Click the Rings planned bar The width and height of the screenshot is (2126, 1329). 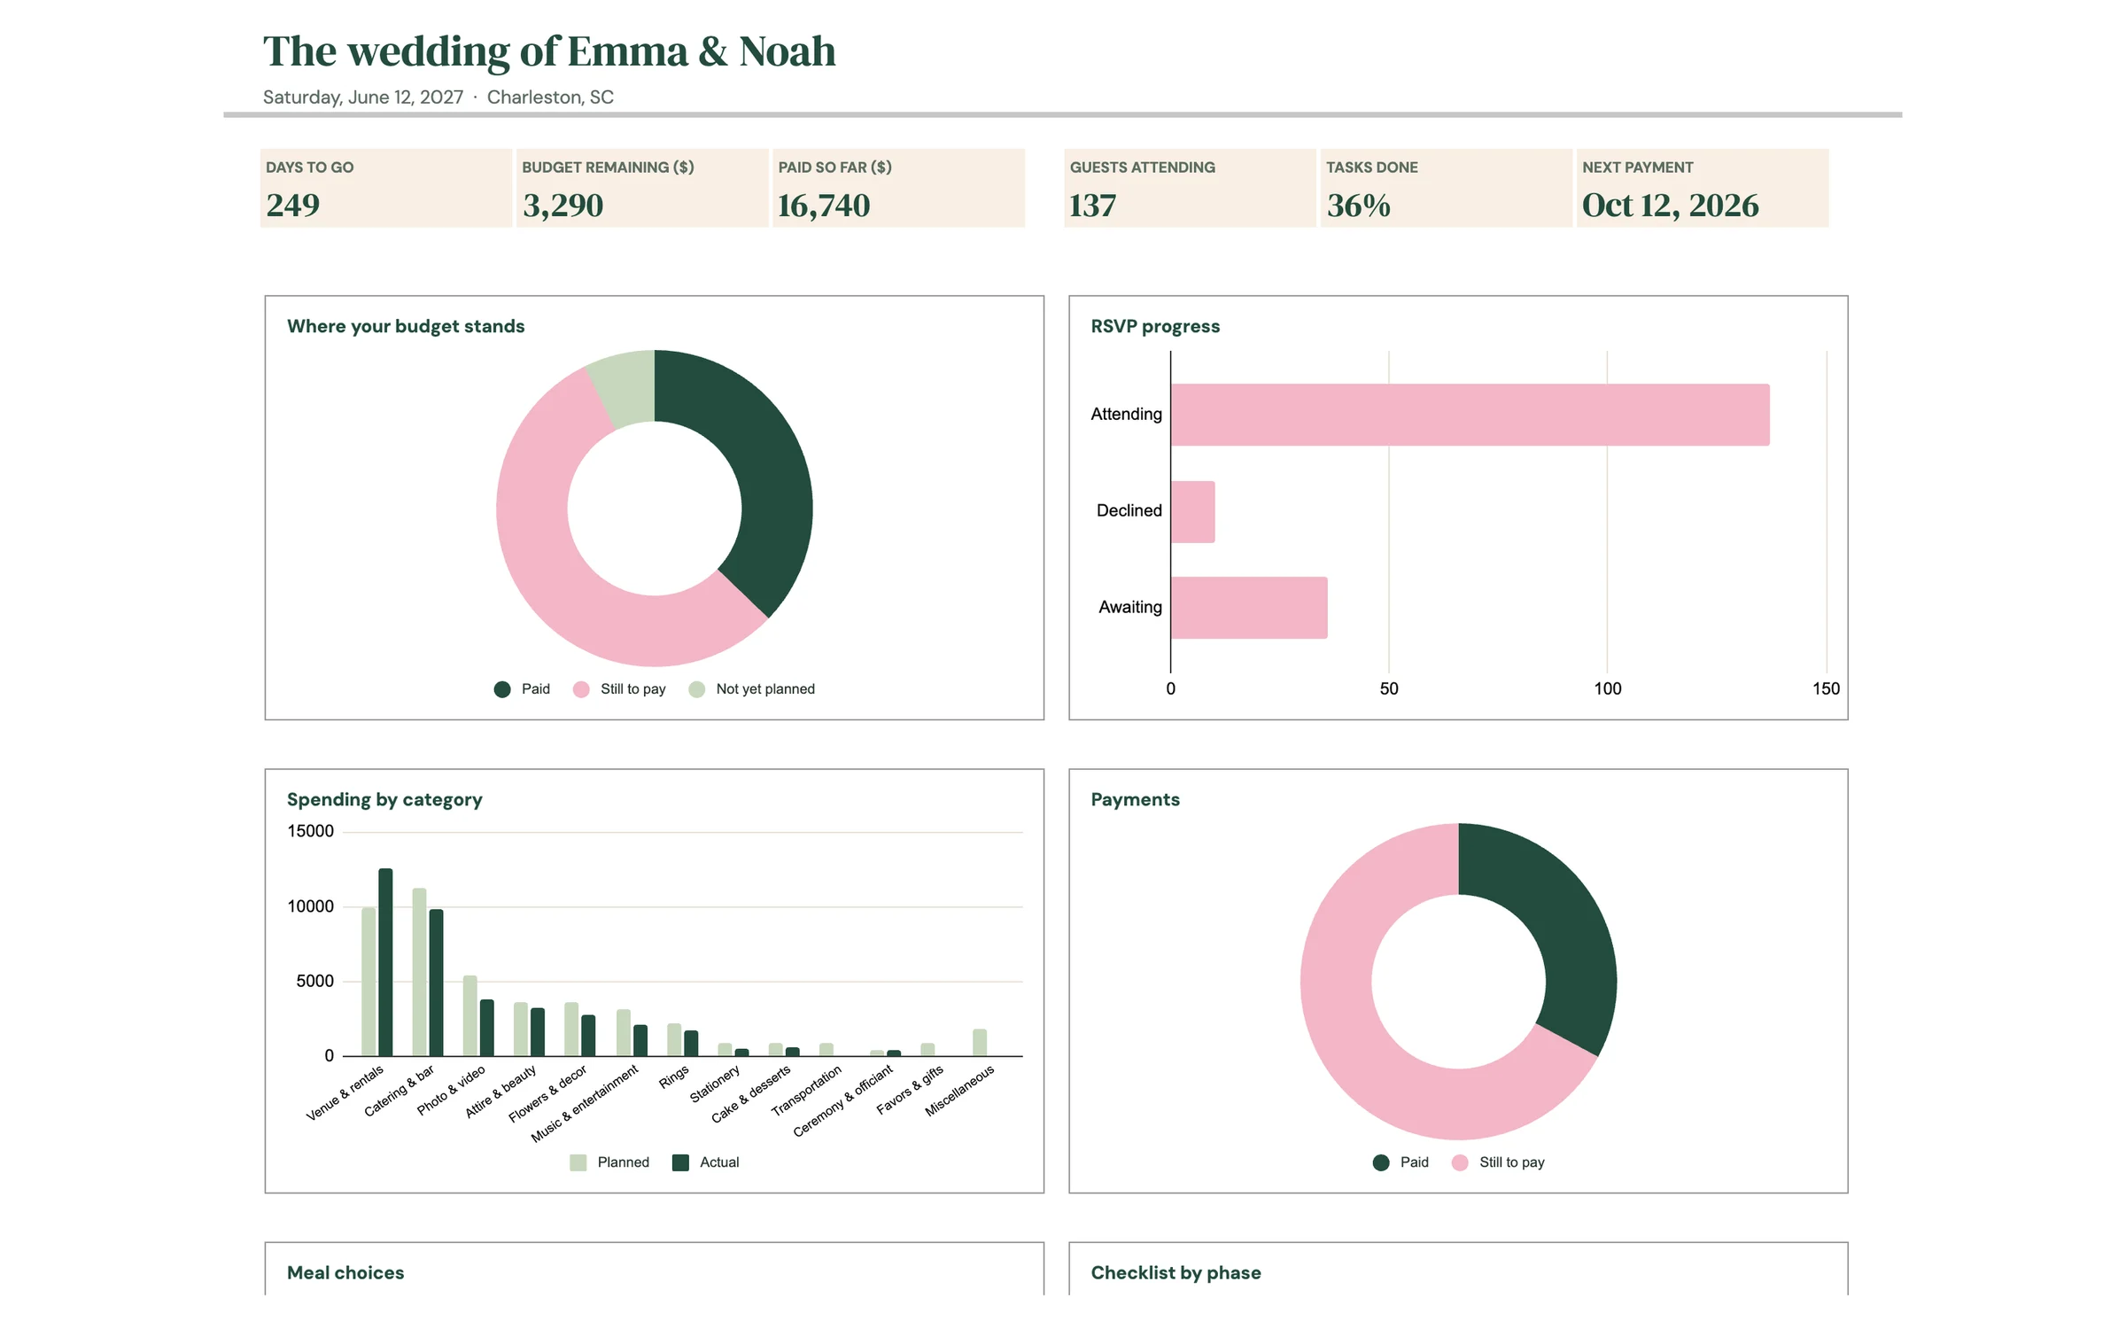(x=674, y=1040)
